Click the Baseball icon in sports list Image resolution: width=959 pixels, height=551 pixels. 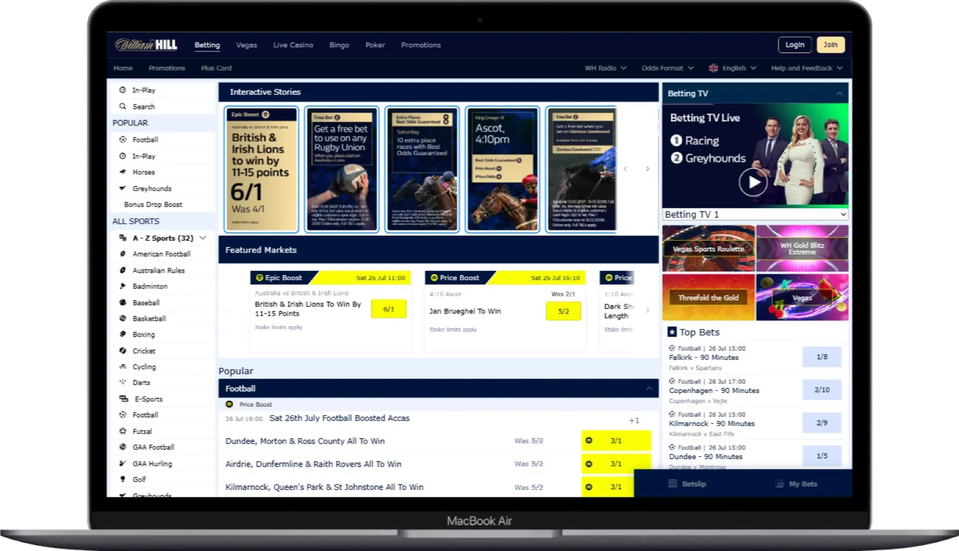point(122,303)
